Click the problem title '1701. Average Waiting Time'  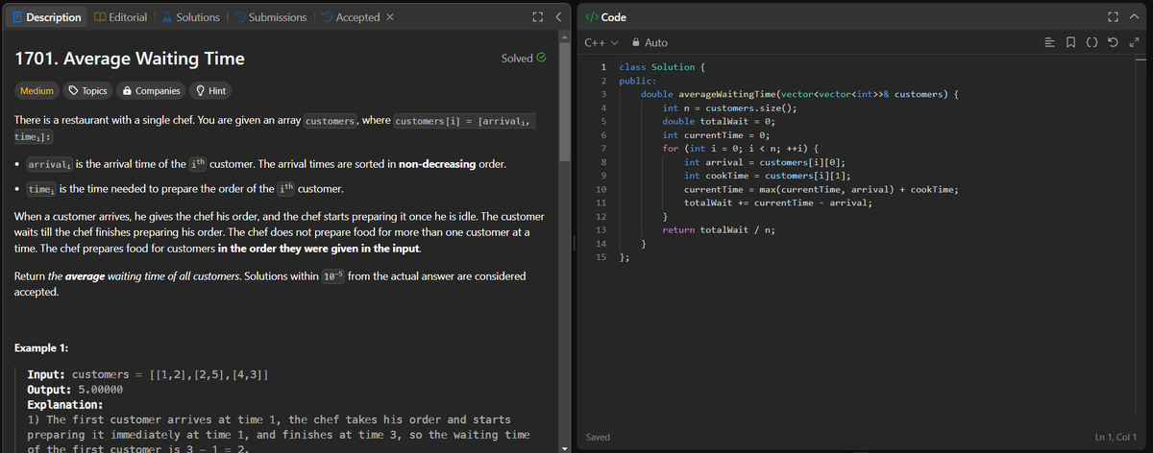click(x=130, y=59)
